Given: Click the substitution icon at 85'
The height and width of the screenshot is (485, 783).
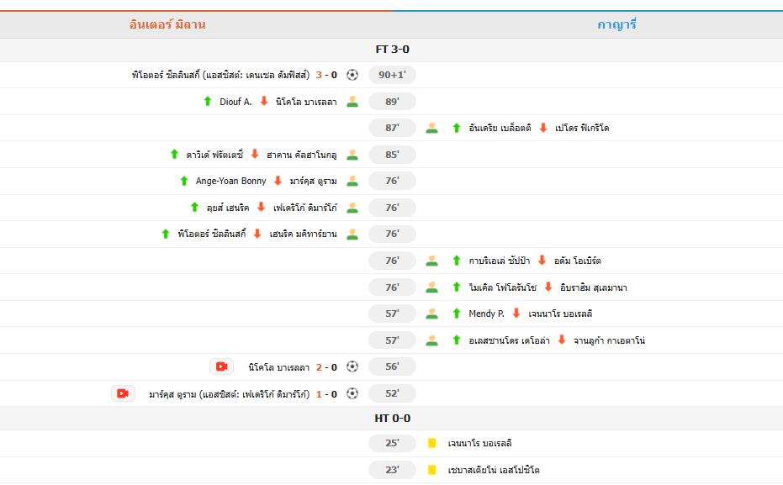Looking at the screenshot, I should coord(352,155).
